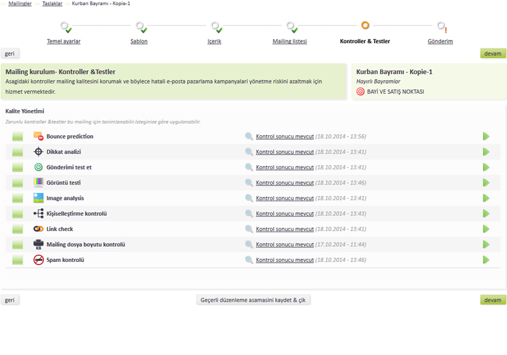
Task: Open the Mailing listesi step
Action: coord(290,41)
